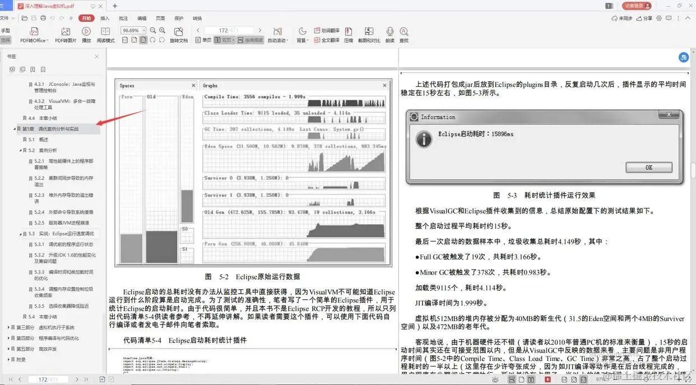Click the add bookmark icon in panel

pyautogui.click(x=33, y=69)
